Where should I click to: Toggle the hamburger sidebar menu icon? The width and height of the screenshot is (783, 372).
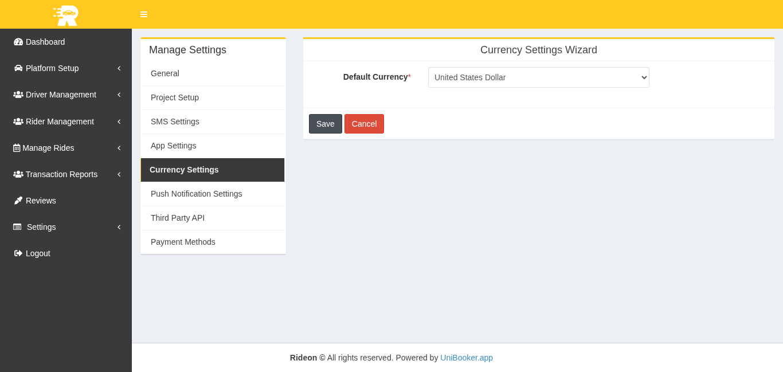[x=144, y=14]
